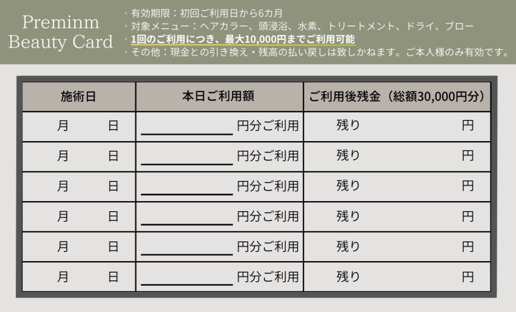Click the sixth row's 残り balance cell
Viewport: 516px width, 312px height.
coord(397,277)
